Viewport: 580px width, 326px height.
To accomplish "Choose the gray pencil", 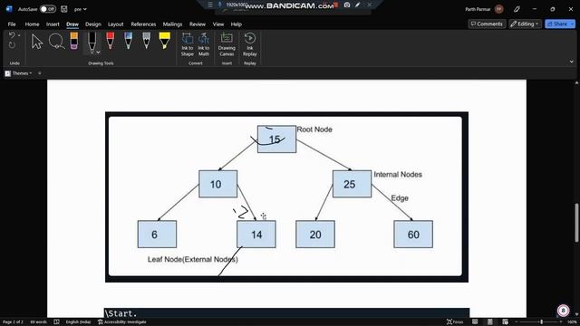I will 147,41.
